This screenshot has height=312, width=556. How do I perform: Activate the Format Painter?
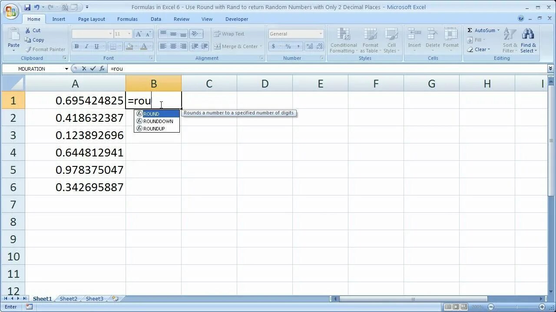[x=45, y=49]
